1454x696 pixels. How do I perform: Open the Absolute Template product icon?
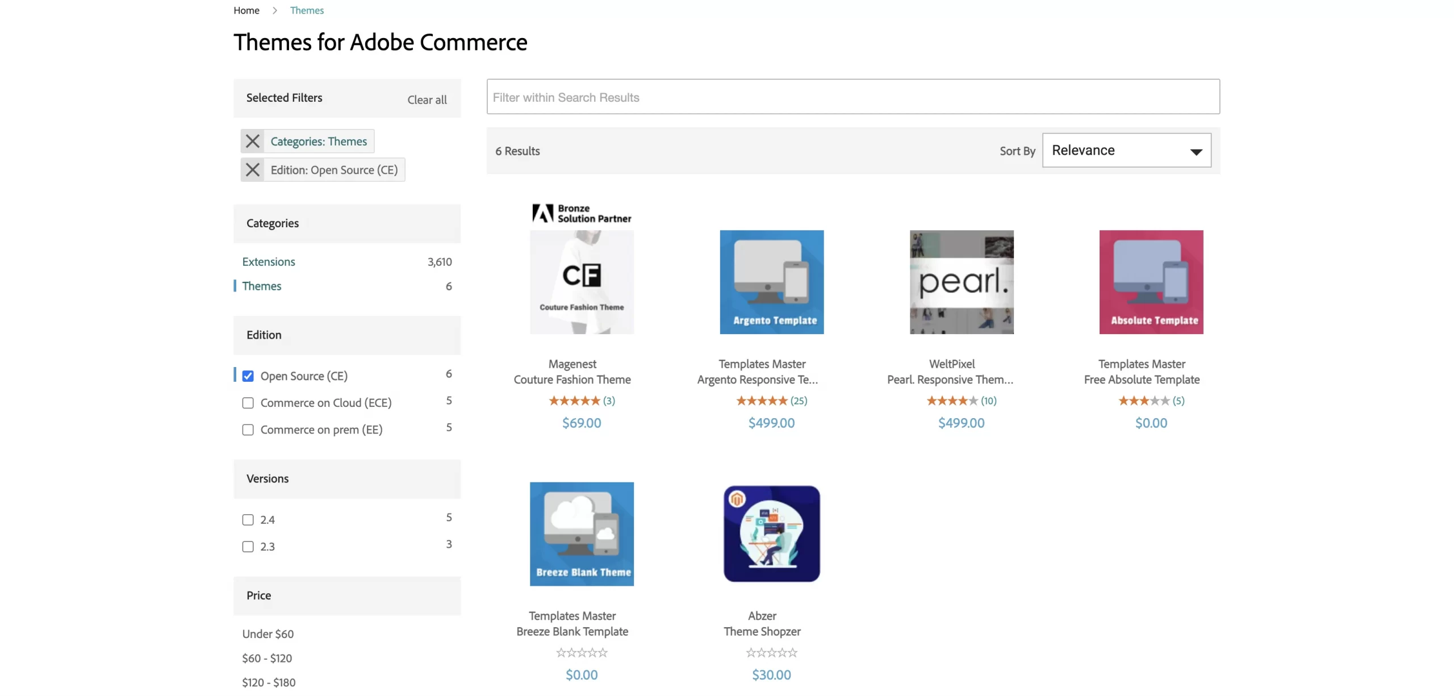coord(1151,282)
